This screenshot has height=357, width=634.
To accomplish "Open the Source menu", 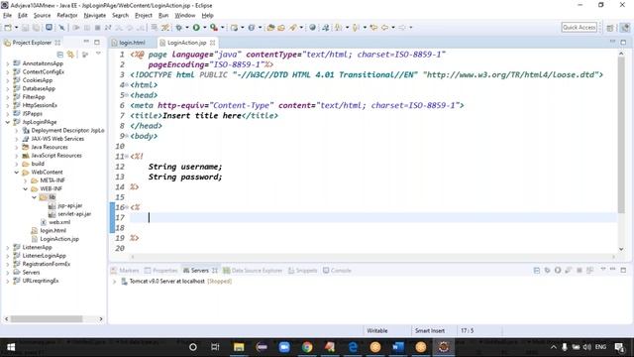I will click(42, 16).
